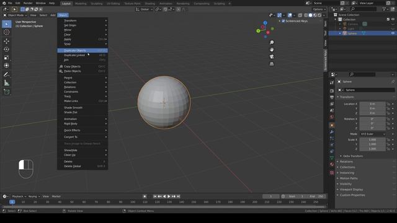Viewport: 397px width, 223px height.
Task: Choose the Transform tool
Action: coord(7,66)
